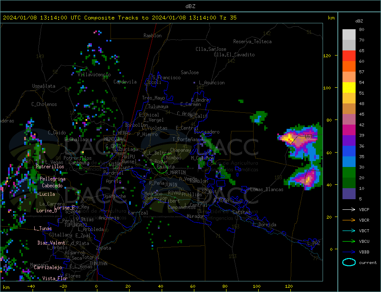Click the 'L_Tunas' place label
The image size is (381, 292).
43,228
